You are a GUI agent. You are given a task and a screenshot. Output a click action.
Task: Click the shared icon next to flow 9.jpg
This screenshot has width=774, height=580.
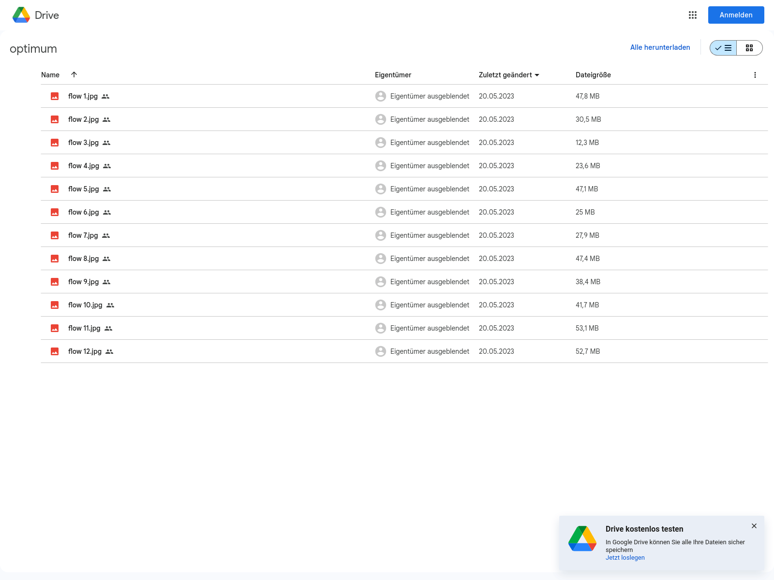(106, 282)
